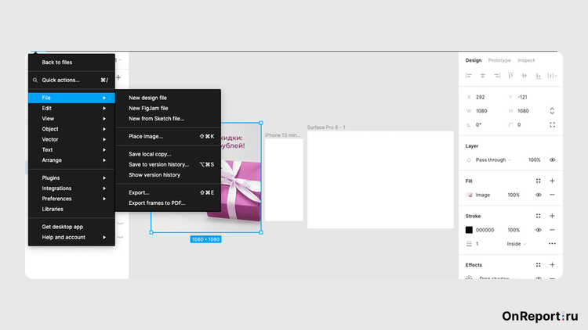Click the independent corners icon

click(552, 125)
